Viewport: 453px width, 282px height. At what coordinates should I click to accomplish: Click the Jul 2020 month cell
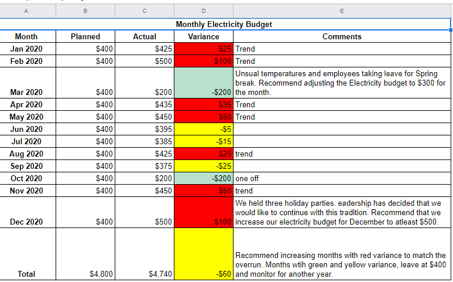(x=28, y=141)
